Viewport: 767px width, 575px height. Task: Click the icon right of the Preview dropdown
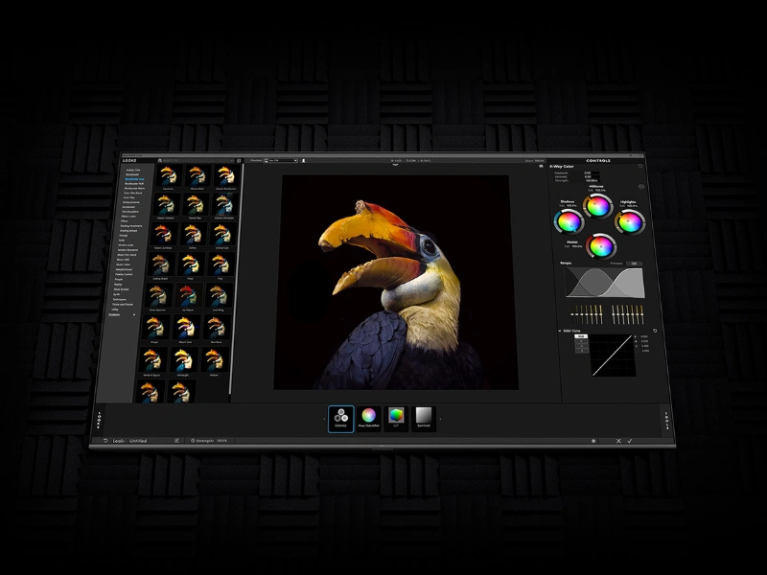tap(303, 160)
